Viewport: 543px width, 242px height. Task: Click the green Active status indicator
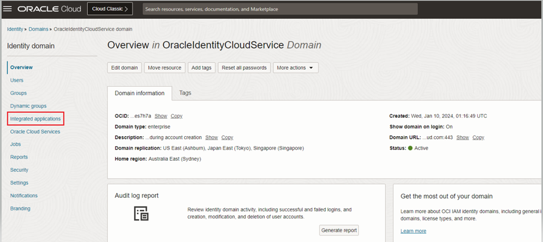410,148
